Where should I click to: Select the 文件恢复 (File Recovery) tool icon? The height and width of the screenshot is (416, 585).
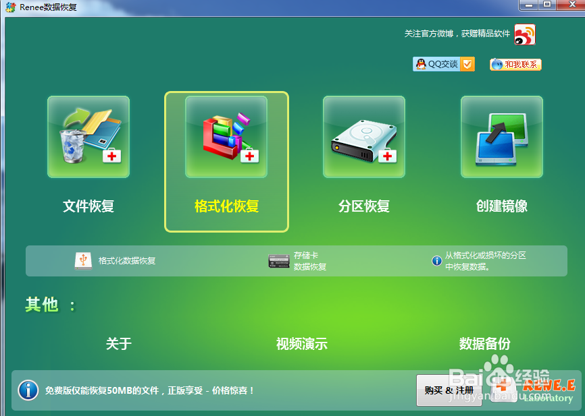click(x=88, y=137)
